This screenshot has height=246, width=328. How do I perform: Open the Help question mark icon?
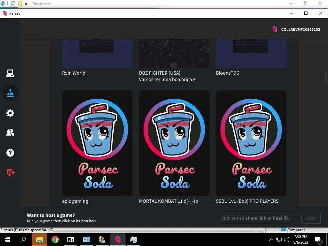(10, 153)
